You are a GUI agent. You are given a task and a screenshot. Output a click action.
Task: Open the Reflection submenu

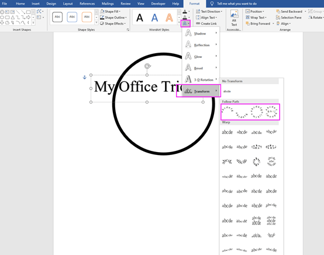point(201,44)
